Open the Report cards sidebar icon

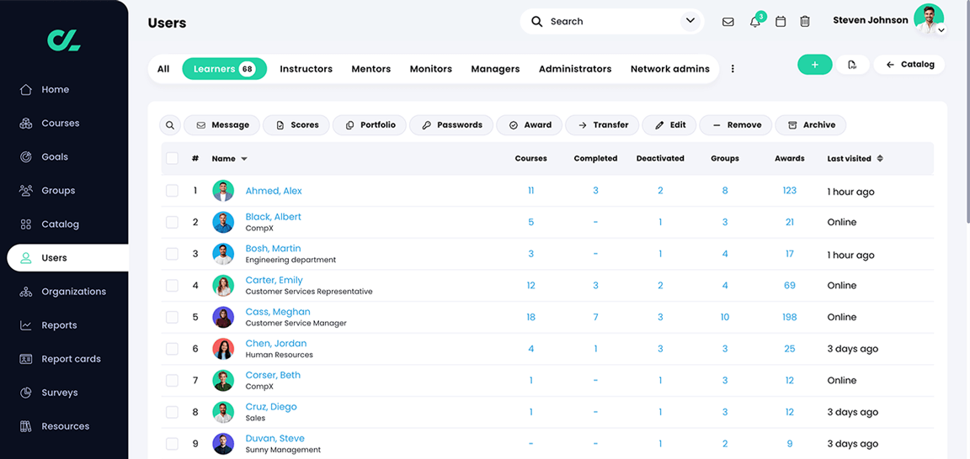(25, 359)
